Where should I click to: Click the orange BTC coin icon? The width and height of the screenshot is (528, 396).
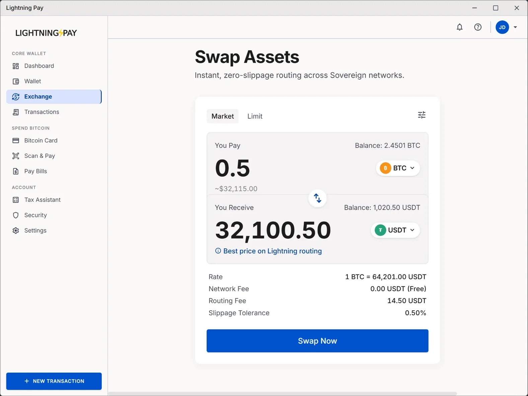pyautogui.click(x=385, y=168)
